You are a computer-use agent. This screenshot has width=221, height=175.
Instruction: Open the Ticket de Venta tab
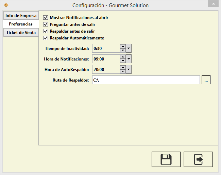coord(21,33)
